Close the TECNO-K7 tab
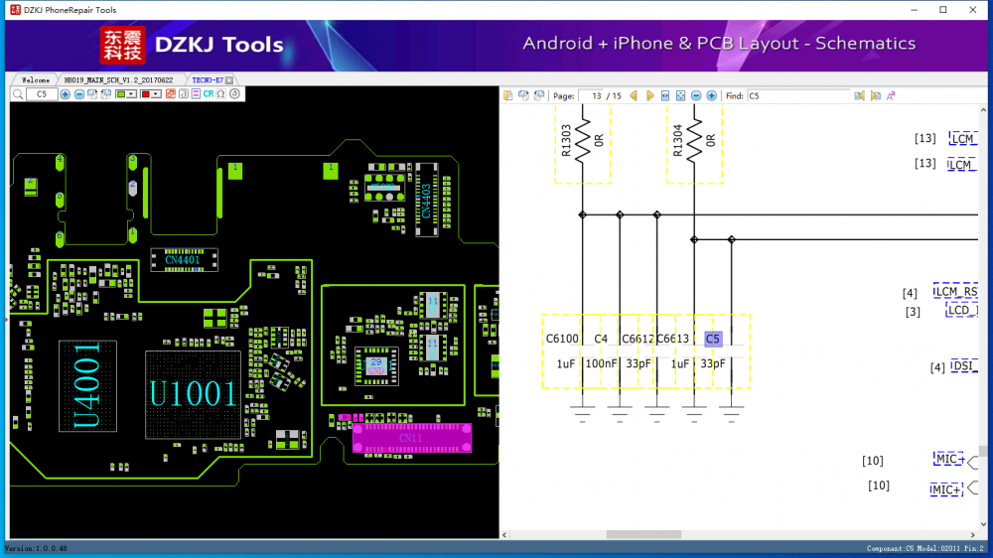The height and width of the screenshot is (558, 993). (229, 79)
